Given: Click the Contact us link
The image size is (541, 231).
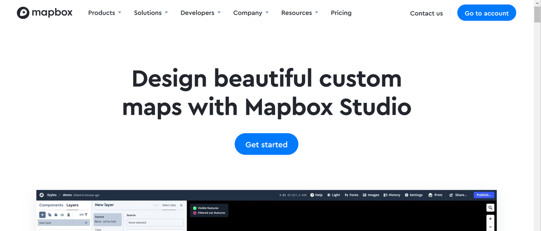Looking at the screenshot, I should (426, 13).
